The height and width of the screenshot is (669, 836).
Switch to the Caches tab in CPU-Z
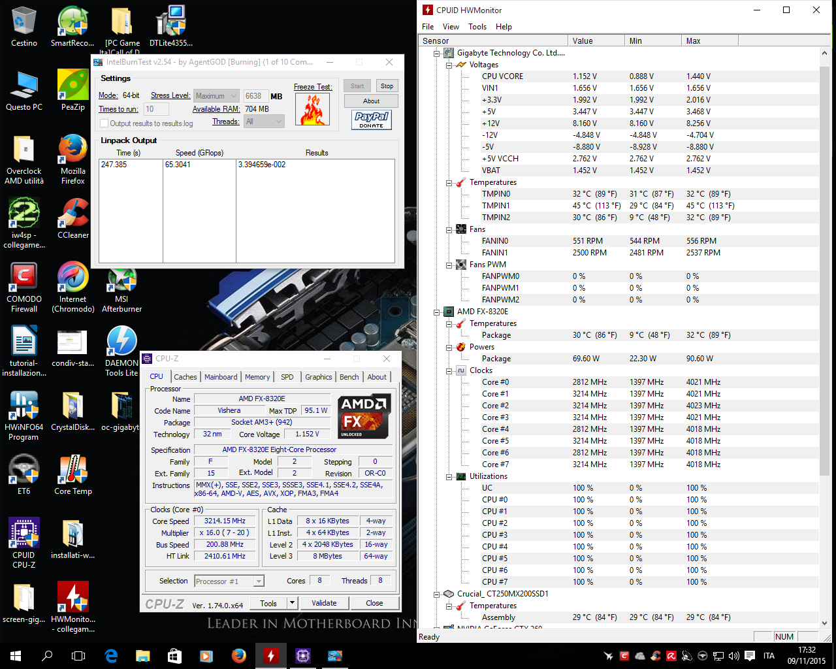pyautogui.click(x=185, y=377)
